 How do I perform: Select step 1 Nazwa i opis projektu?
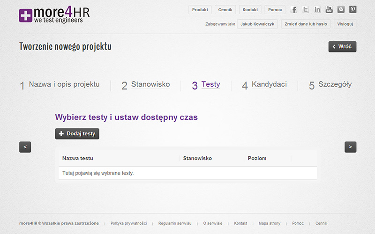[60, 85]
